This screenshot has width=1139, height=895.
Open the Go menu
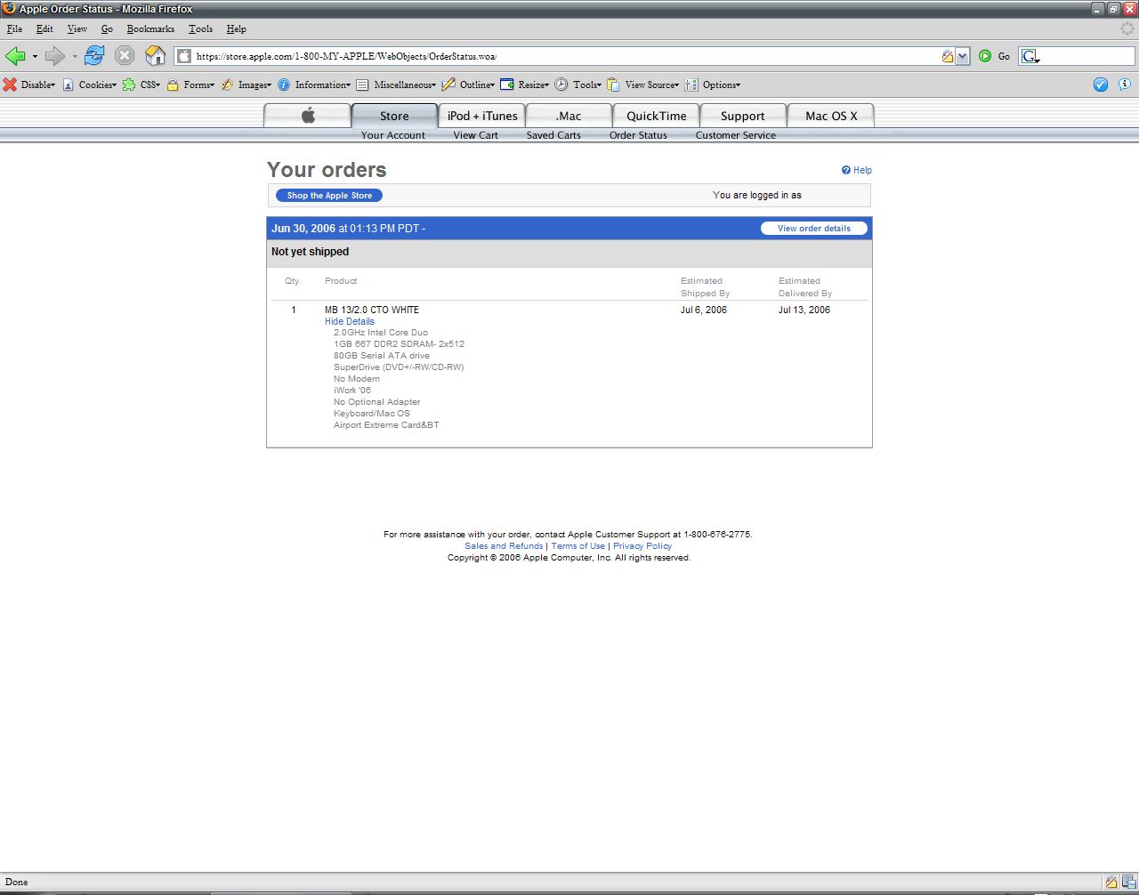pos(107,28)
